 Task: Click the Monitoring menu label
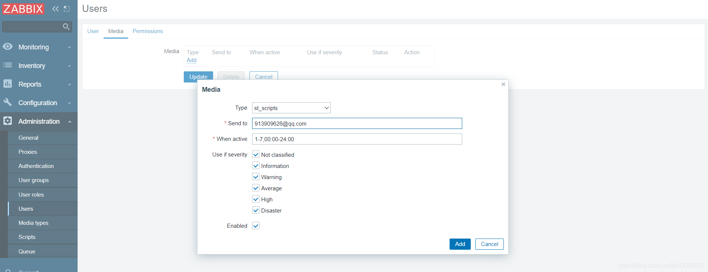point(33,47)
